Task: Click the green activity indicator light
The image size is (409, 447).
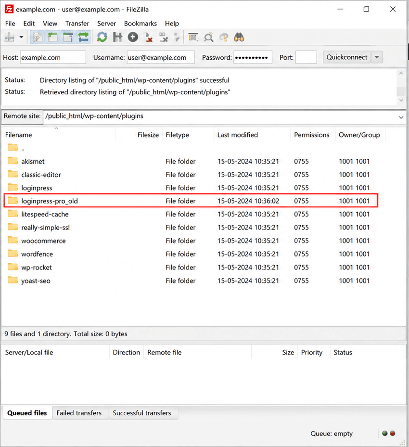Action: point(385,434)
